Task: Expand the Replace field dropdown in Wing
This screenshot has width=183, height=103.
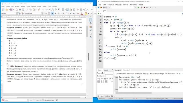Action: point(112,76)
